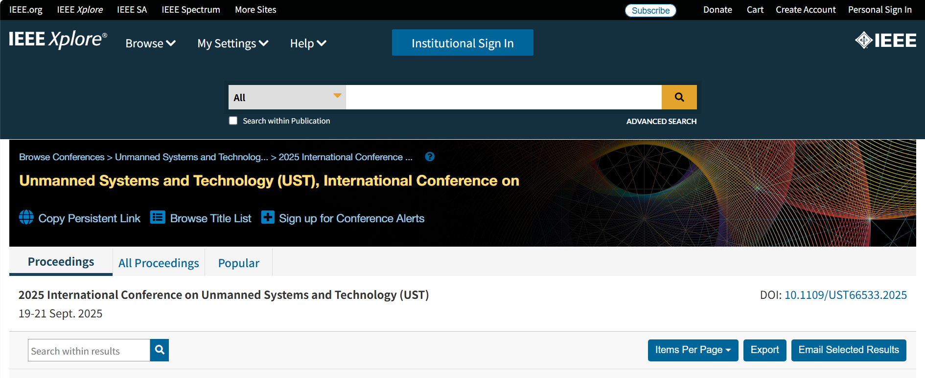Click the Browse Conferences breadcrumb

pos(62,157)
